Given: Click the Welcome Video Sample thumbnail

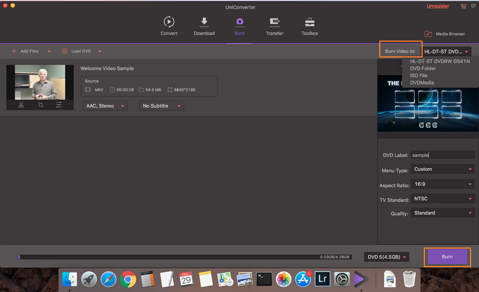Looking at the screenshot, I should [x=40, y=82].
